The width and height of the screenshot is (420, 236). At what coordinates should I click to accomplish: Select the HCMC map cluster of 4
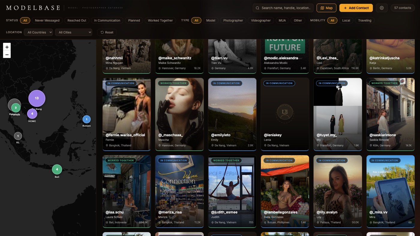[x=32, y=114]
